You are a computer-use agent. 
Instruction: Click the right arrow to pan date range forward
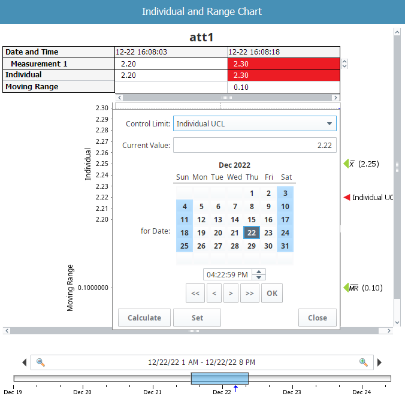(379, 362)
